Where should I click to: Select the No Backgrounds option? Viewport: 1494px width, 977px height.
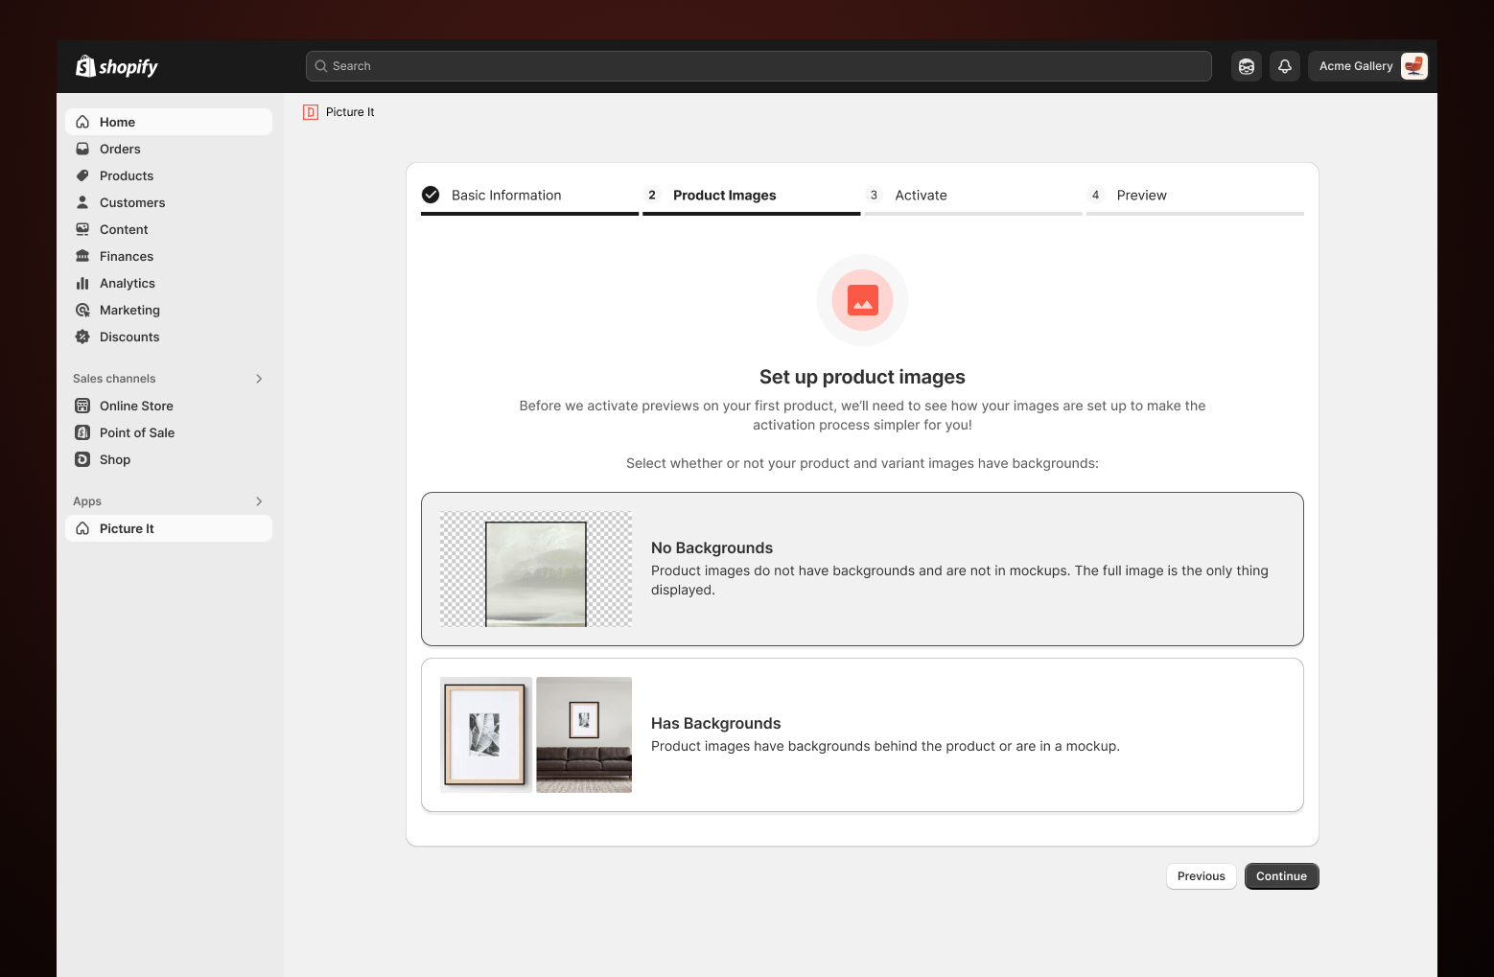point(862,569)
